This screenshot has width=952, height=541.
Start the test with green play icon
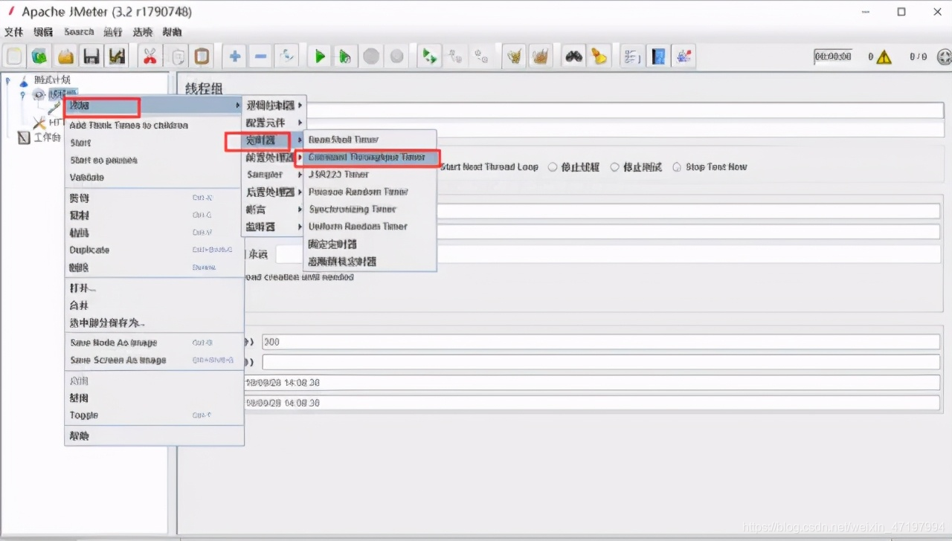[320, 56]
